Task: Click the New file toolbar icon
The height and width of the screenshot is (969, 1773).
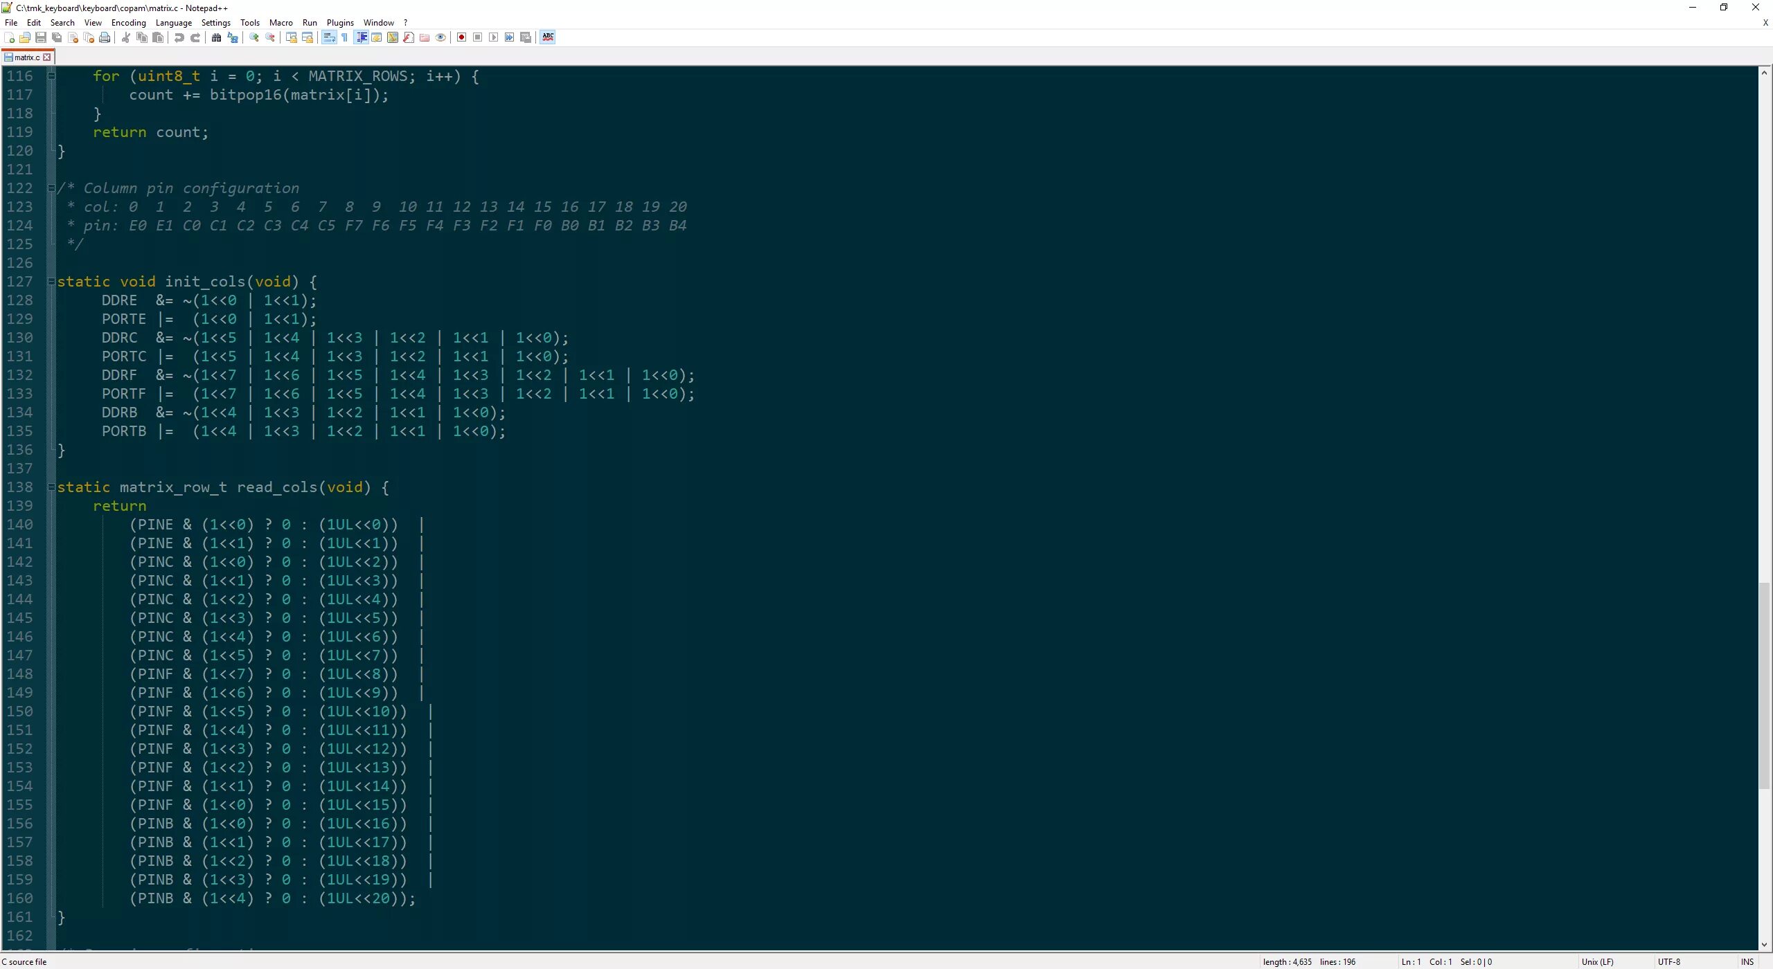Action: (x=10, y=37)
